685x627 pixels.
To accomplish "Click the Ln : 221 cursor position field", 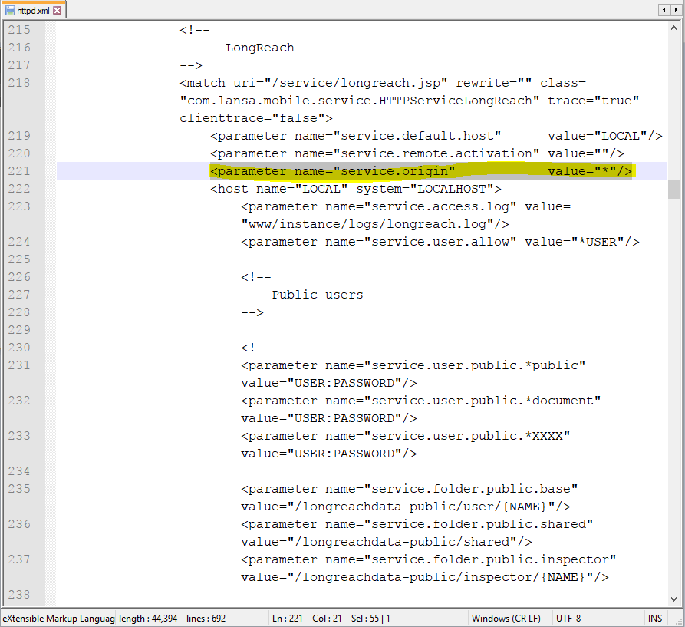I will [287, 618].
